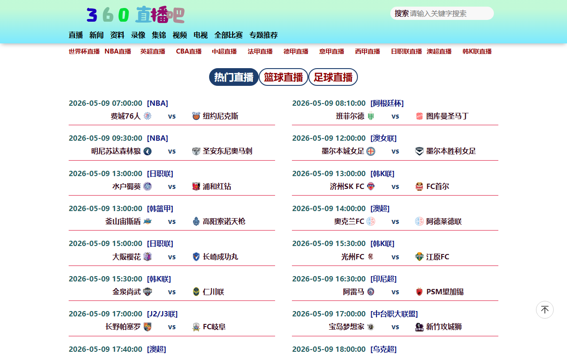
Task: Click the 江原FC club crest
Action: point(419,257)
